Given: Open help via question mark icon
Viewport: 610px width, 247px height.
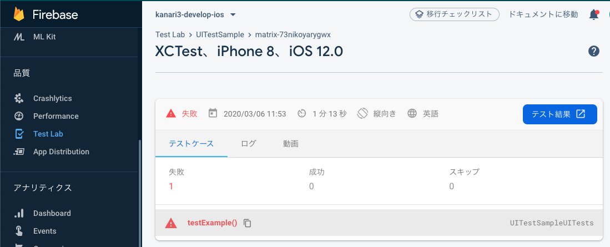Looking at the screenshot, I should (x=594, y=52).
